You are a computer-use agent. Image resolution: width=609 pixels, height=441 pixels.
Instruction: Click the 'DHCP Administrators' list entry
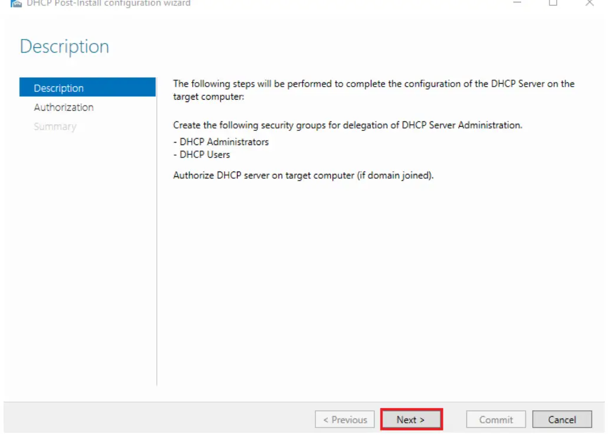pyautogui.click(x=221, y=142)
